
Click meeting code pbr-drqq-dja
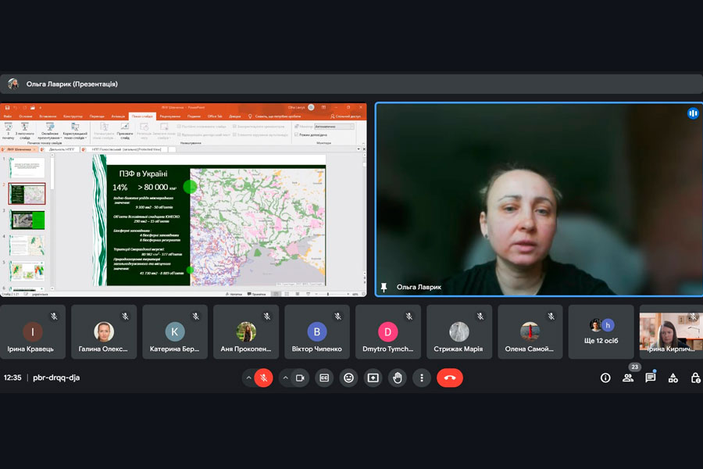pos(56,378)
